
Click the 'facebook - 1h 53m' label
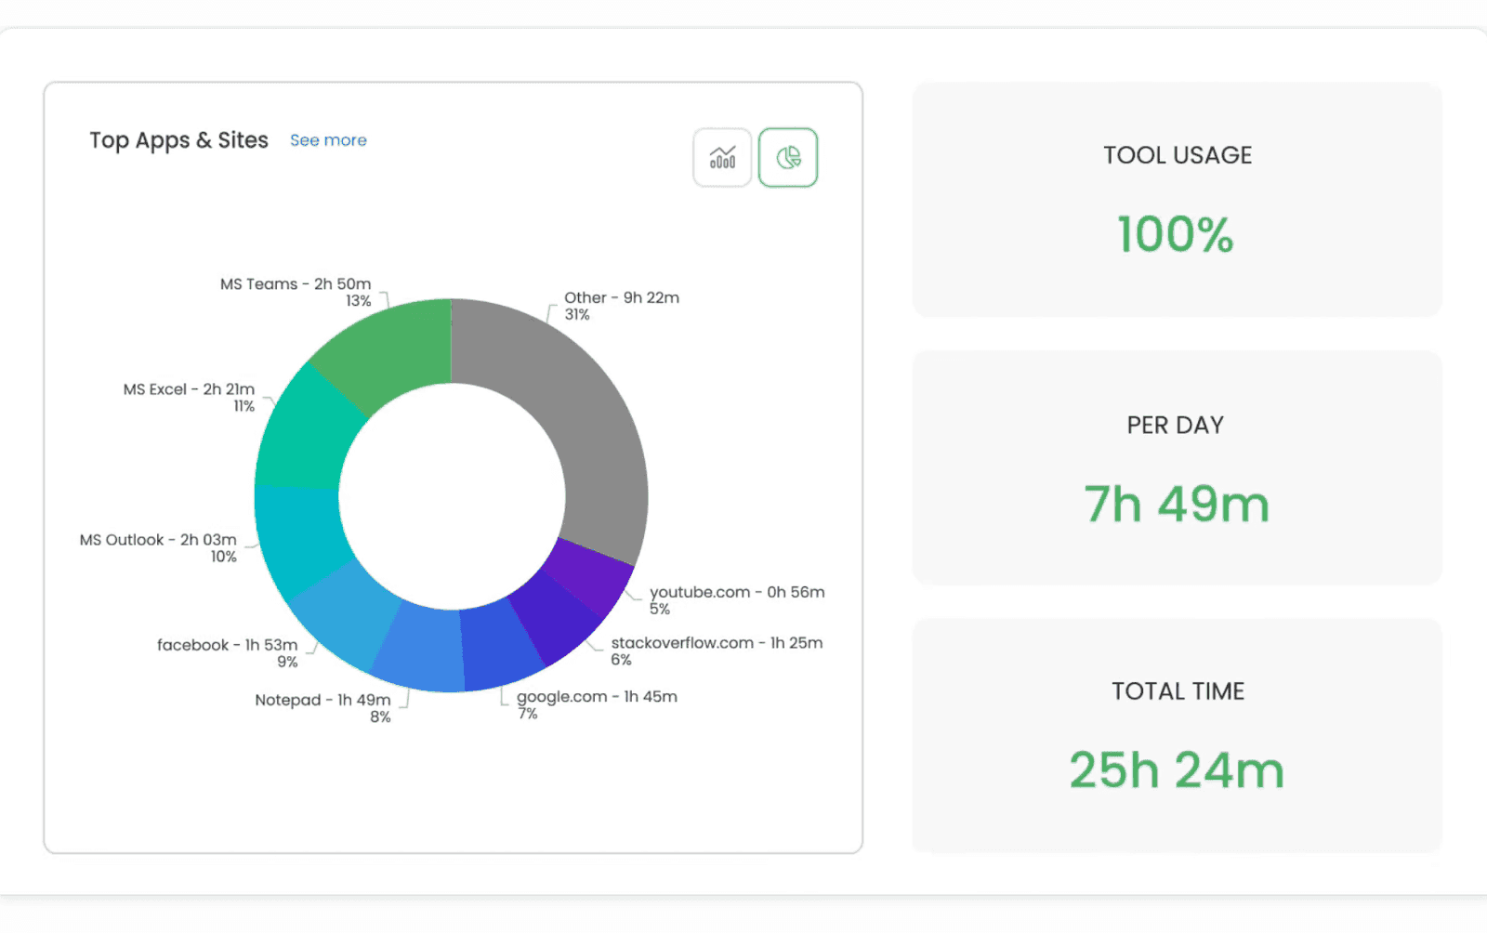228,645
